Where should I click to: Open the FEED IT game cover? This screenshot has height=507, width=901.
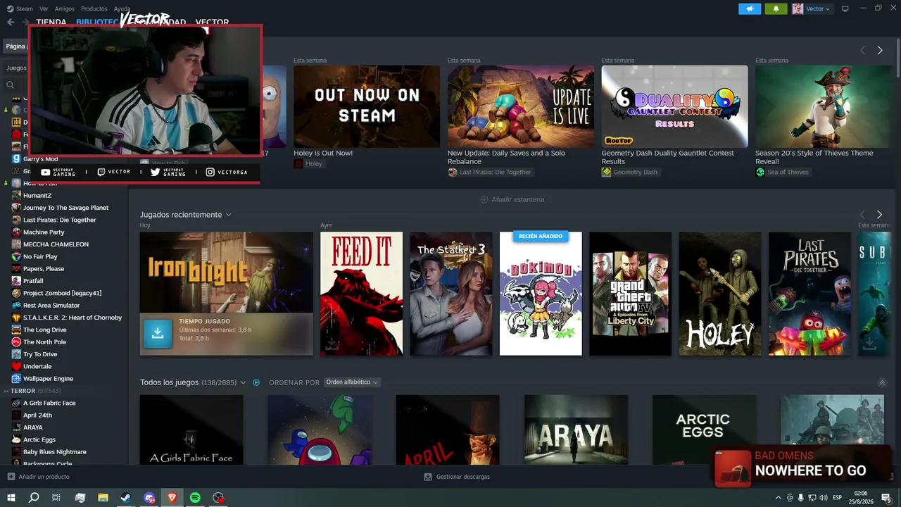(x=362, y=294)
